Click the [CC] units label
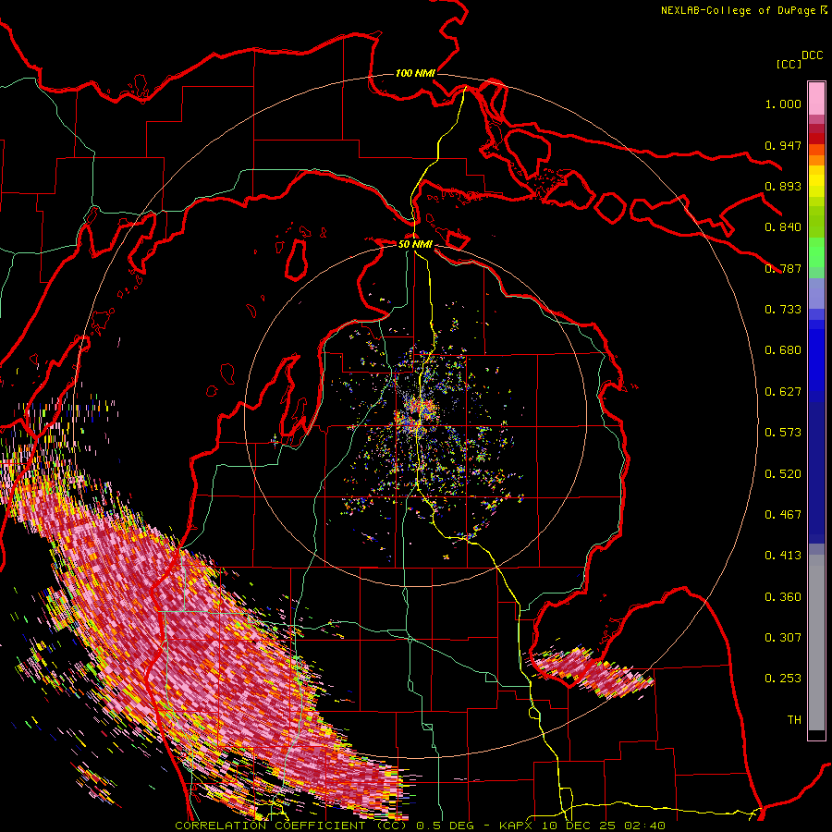The width and height of the screenshot is (832, 832). click(x=789, y=64)
